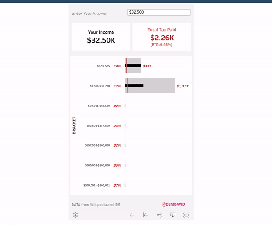Viewport: 272px width, 226px height.
Task: Click the Your Income card
Action: 101,37
